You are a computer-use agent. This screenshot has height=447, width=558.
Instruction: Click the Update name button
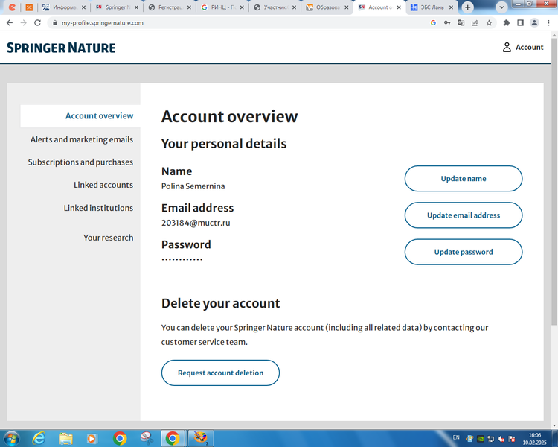click(x=463, y=179)
